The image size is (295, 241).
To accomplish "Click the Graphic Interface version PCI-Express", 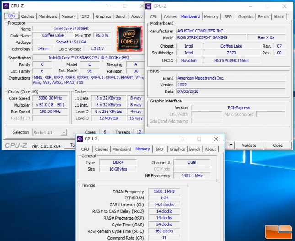I will pos(239,108).
